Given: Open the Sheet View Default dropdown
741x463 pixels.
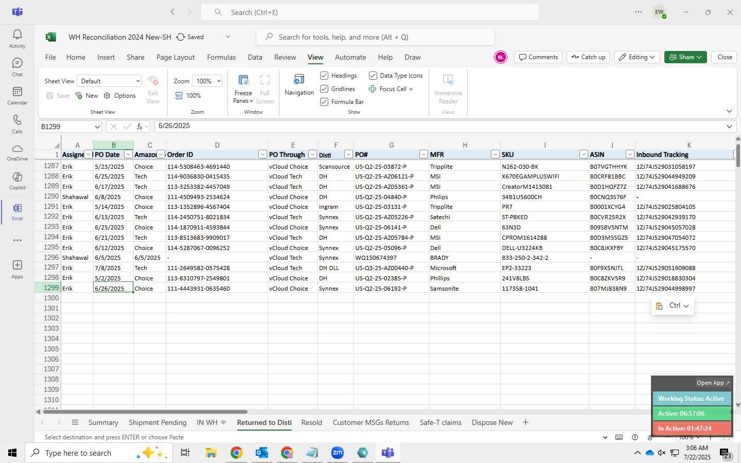Looking at the screenshot, I should 109,81.
